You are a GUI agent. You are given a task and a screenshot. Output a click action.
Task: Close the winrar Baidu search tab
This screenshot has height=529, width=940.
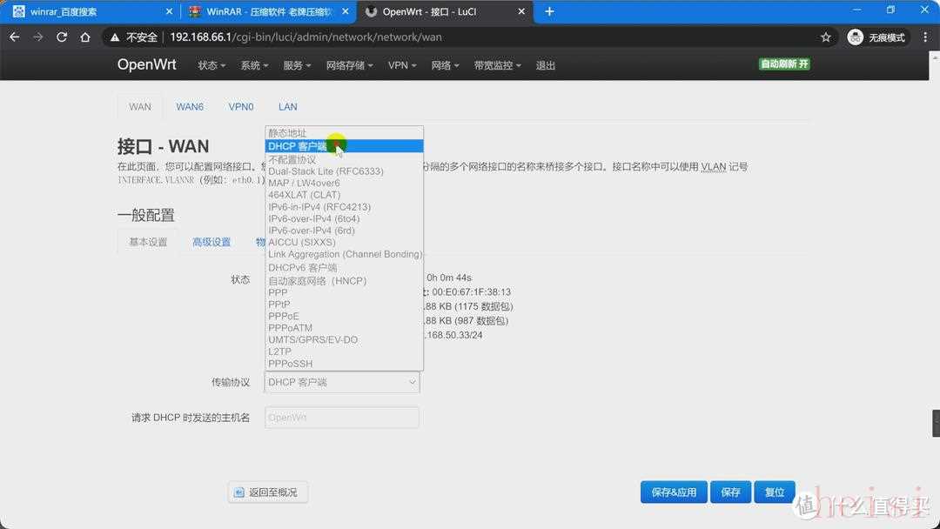coord(169,11)
